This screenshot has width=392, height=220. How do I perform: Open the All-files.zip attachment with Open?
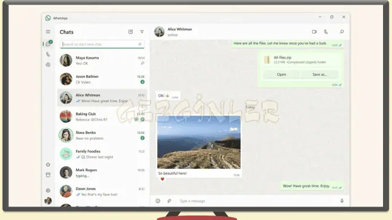coord(281,75)
